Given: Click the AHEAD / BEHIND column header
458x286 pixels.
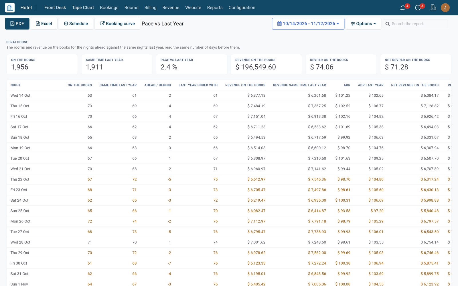Looking at the screenshot, I should pyautogui.click(x=157, y=85).
